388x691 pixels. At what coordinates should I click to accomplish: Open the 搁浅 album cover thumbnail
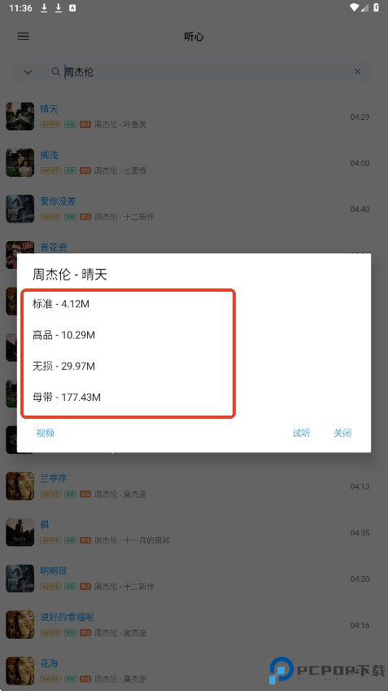pyautogui.click(x=20, y=163)
